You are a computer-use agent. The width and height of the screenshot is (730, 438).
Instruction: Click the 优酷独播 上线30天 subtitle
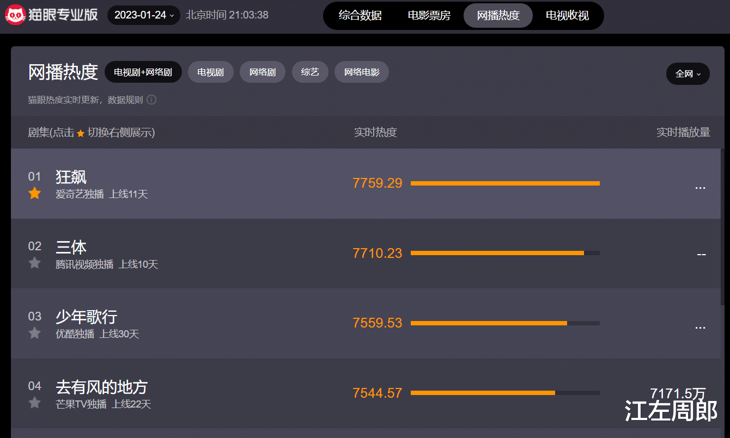tap(97, 334)
